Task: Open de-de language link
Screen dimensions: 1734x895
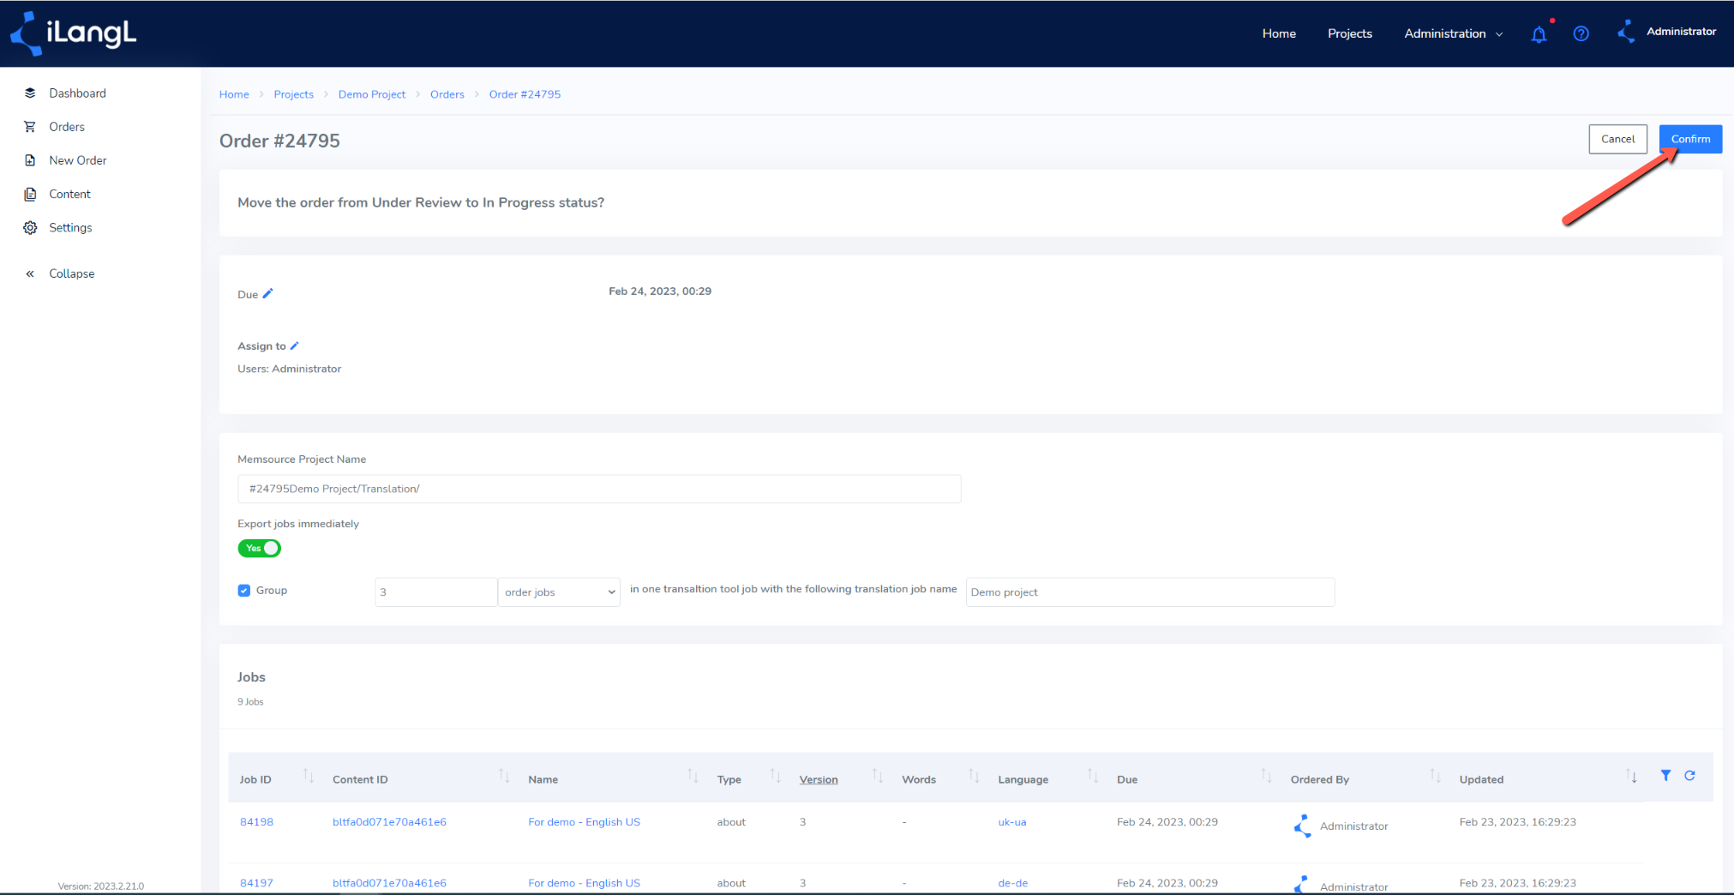Action: tap(1012, 882)
